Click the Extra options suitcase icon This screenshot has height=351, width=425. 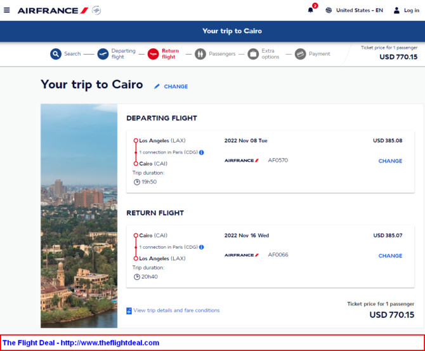click(x=253, y=54)
